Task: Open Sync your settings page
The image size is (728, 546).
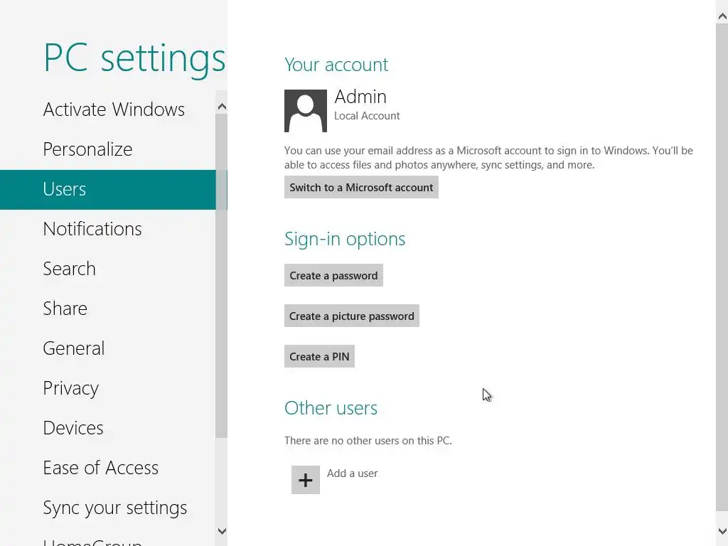Action: pyautogui.click(x=114, y=508)
